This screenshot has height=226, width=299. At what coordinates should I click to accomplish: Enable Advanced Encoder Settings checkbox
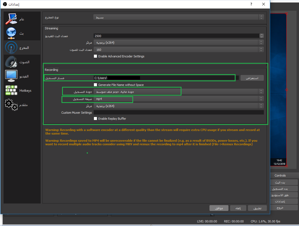click(x=96, y=56)
